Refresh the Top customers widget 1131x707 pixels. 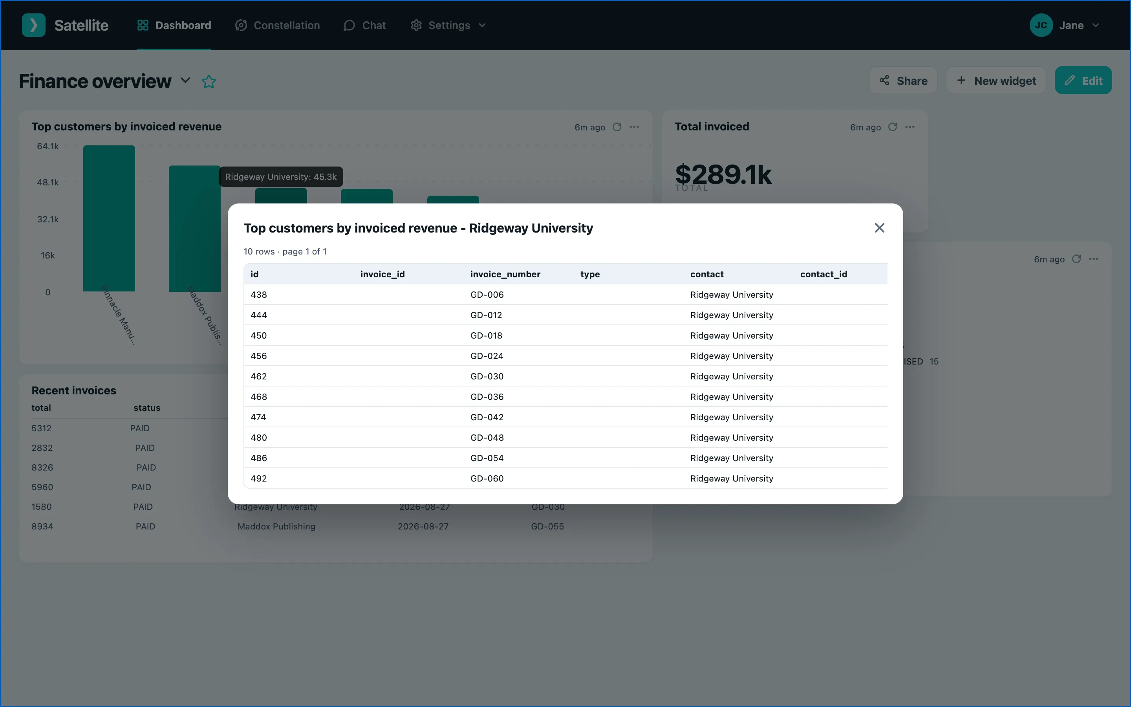(617, 127)
